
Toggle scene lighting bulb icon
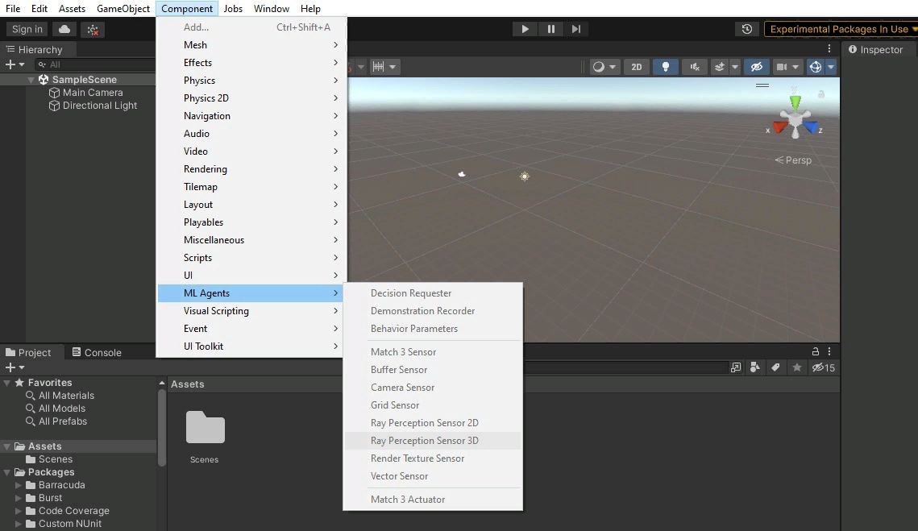[666, 67]
